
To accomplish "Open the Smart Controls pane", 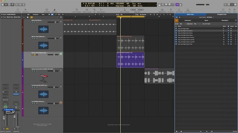I will (x=17, y=5).
